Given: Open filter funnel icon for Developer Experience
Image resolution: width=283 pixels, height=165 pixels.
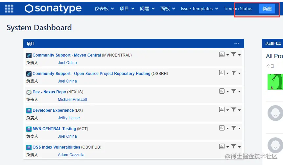Looking at the screenshot, I should 234,109.
